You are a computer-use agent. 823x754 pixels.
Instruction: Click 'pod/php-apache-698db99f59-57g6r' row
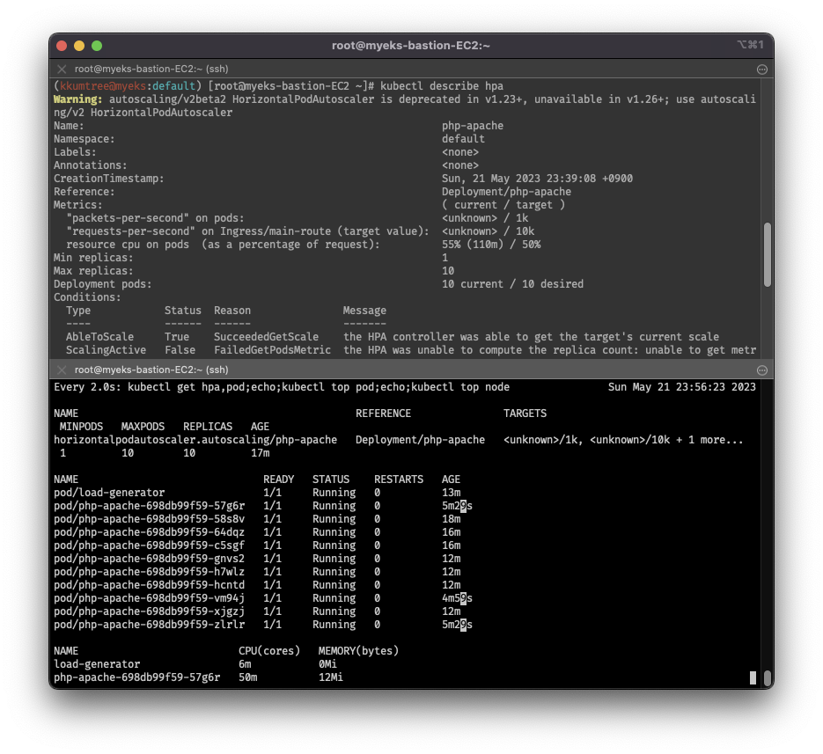[x=263, y=506]
